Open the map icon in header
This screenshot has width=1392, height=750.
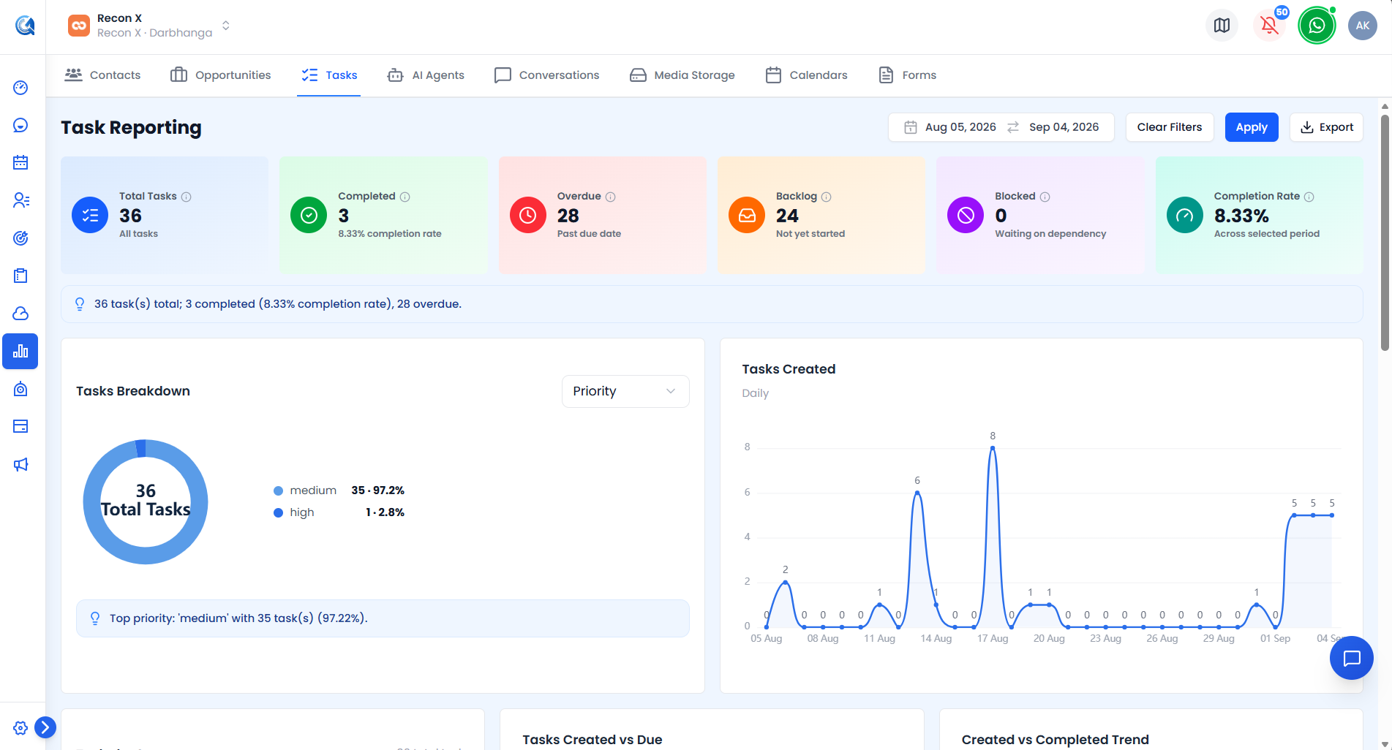click(x=1222, y=26)
